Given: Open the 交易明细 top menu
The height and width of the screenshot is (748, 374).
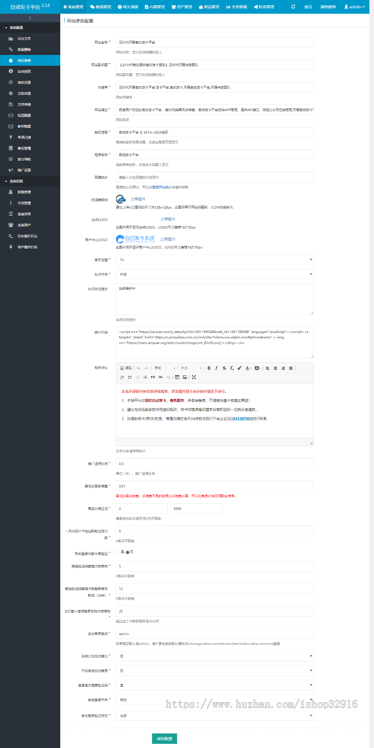Looking at the screenshot, I should 236,7.
